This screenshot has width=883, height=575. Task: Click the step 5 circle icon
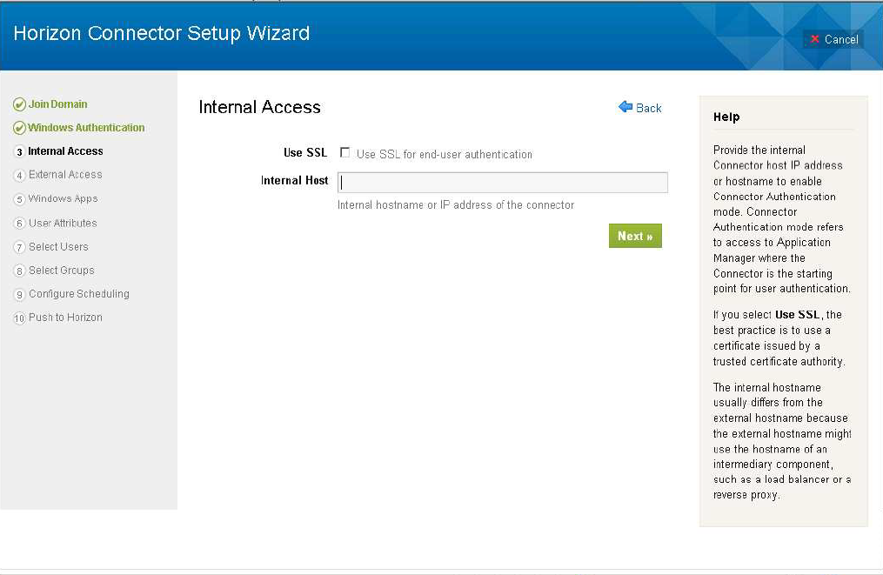19,199
